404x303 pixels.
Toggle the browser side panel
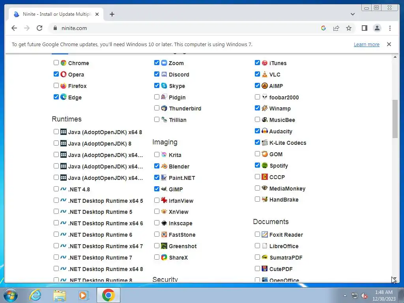click(364, 28)
